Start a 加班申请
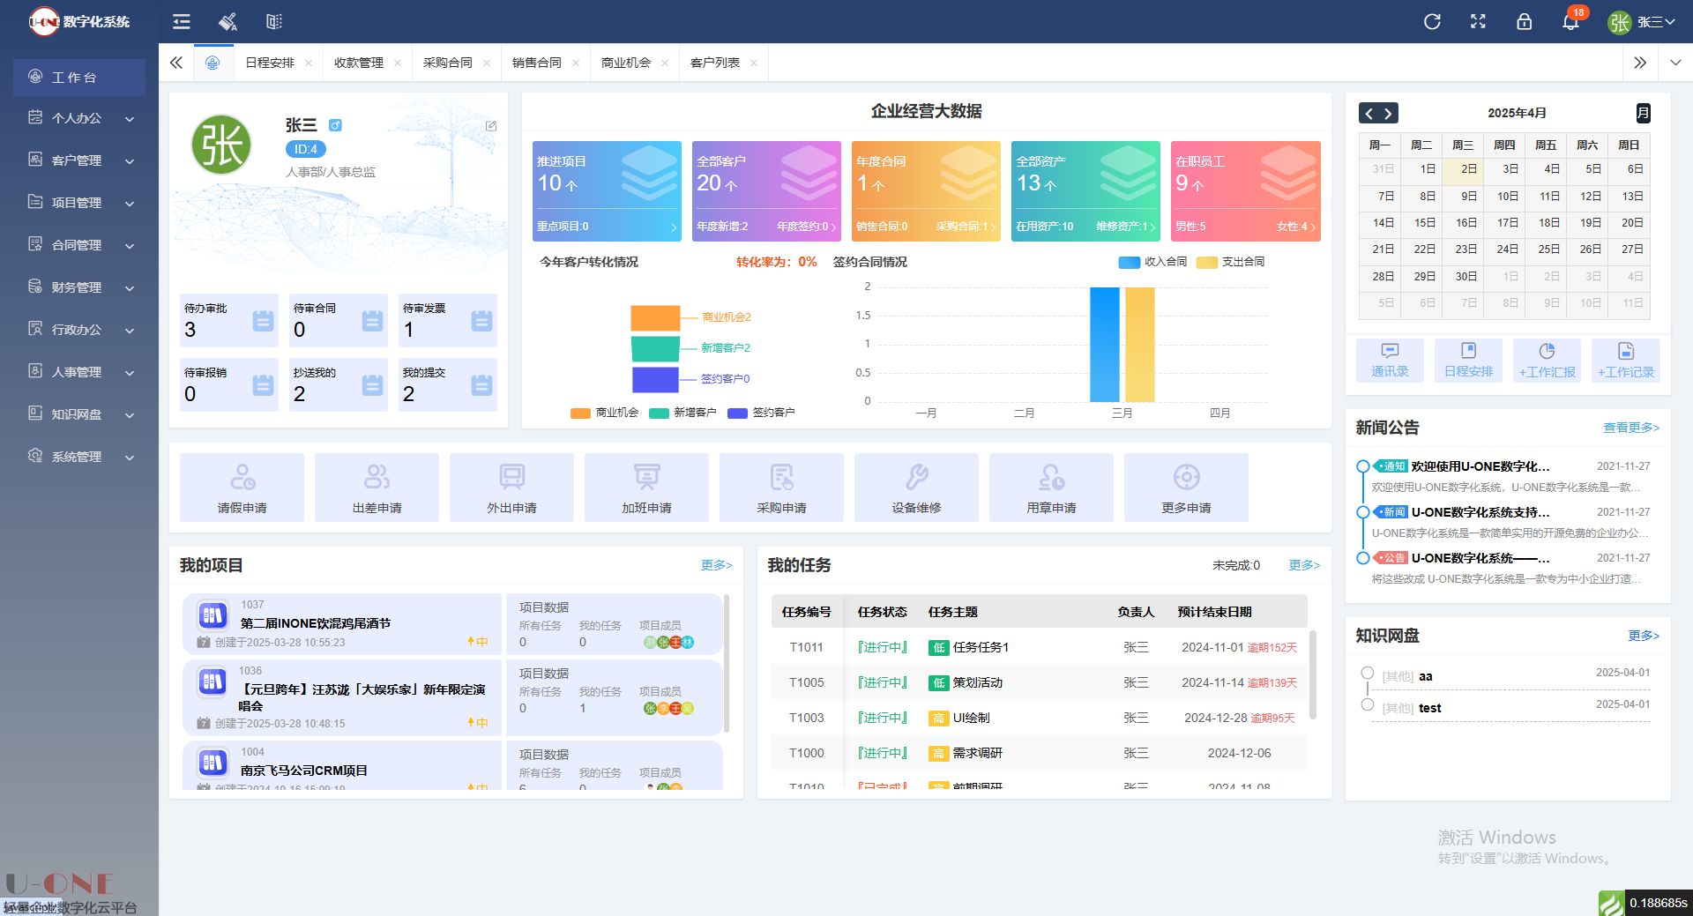Viewport: 1693px width, 916px height. [646, 488]
